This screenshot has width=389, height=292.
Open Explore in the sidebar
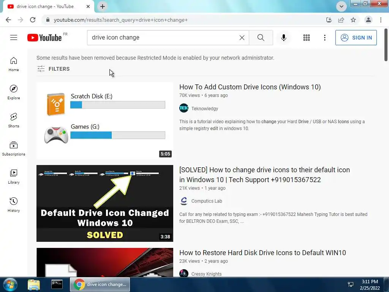click(14, 92)
